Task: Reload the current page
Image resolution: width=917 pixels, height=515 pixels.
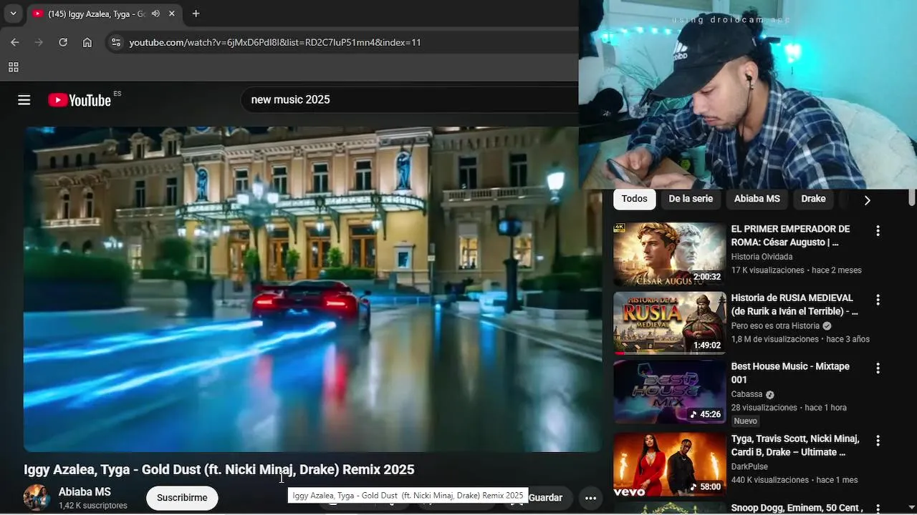Action: point(63,42)
